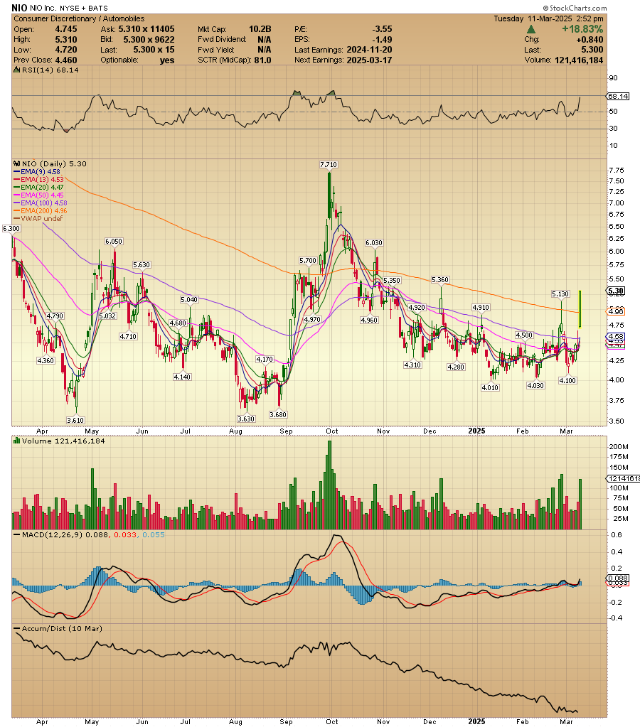Click the Prev Close 4.460 value
The image size is (640, 727).
66,60
